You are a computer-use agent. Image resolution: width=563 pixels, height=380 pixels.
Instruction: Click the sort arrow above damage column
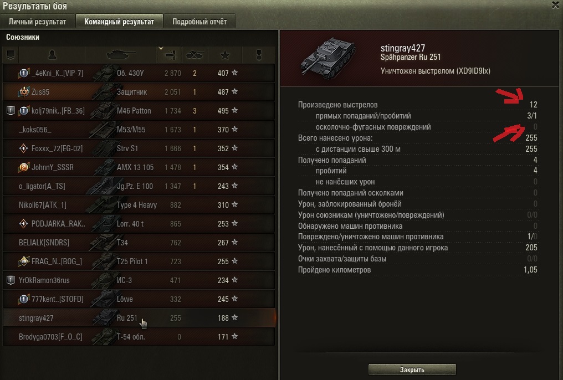[161, 48]
